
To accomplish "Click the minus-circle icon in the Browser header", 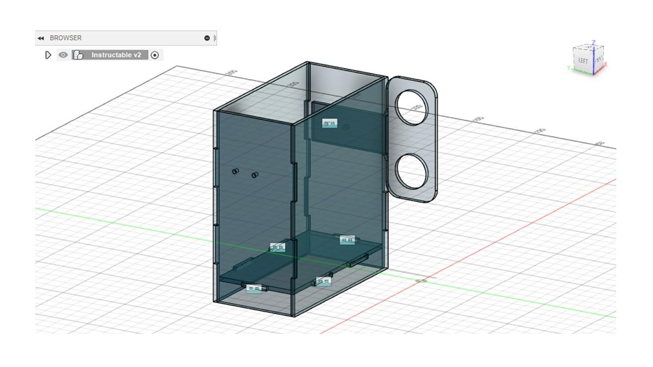I will [x=207, y=38].
